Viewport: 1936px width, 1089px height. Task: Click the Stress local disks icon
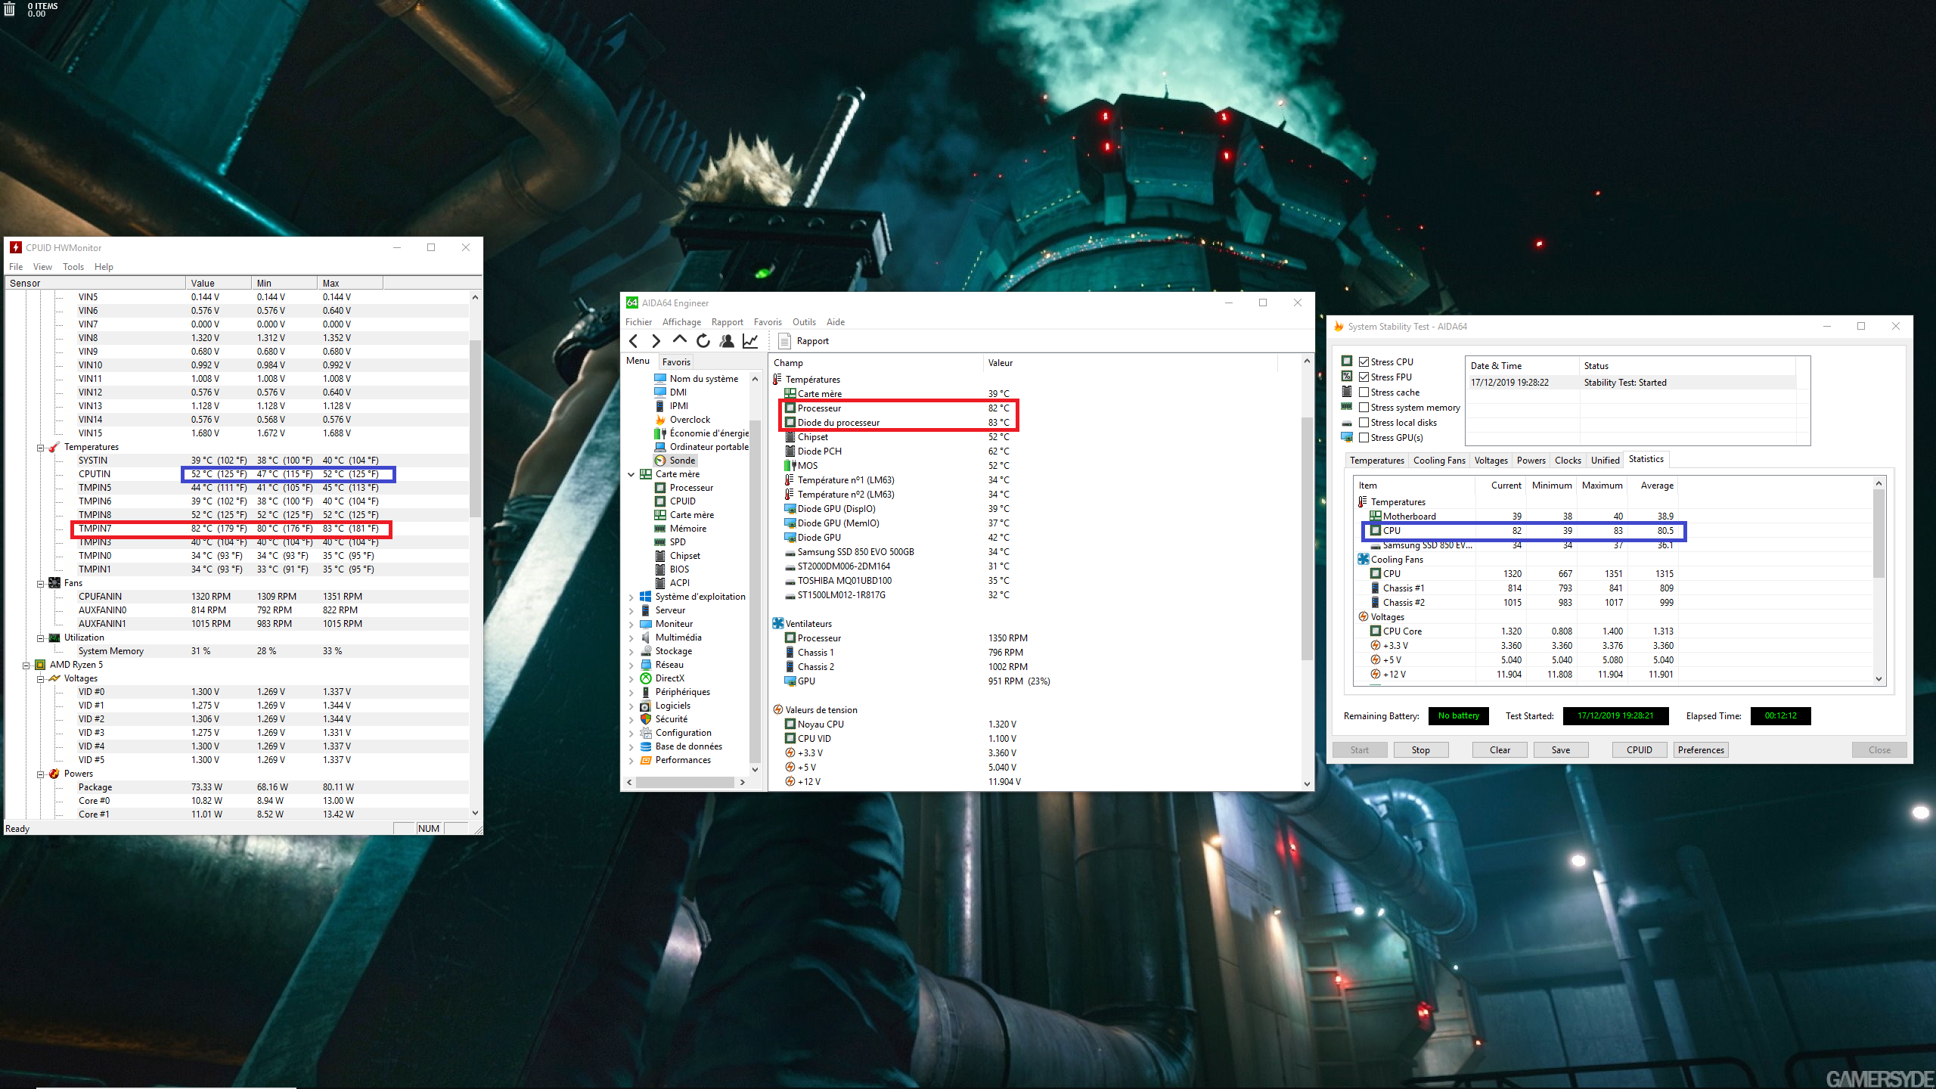(1347, 423)
